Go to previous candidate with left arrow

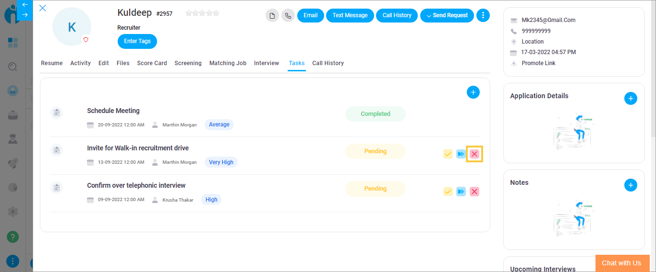click(25, 5)
